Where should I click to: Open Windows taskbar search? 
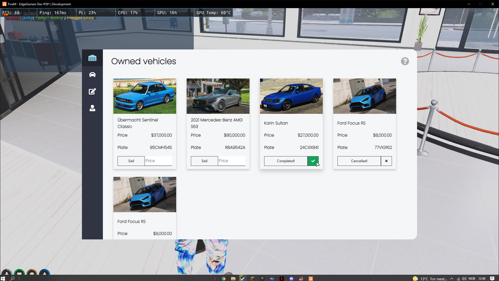[x=12, y=278]
